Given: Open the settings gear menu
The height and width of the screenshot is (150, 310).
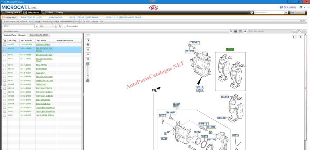Looking at the screenshot, I should tap(301, 7).
